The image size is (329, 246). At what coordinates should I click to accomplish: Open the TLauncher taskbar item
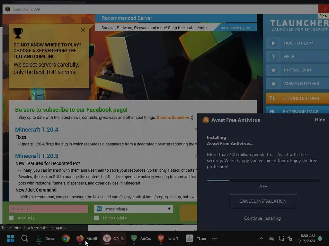[196, 238]
